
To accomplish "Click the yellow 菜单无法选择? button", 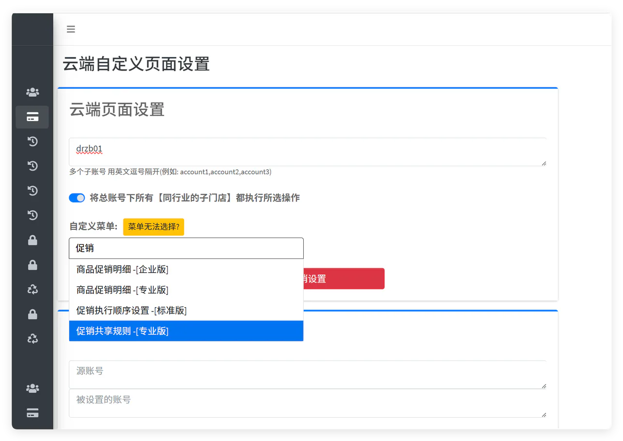I will 154,227.
